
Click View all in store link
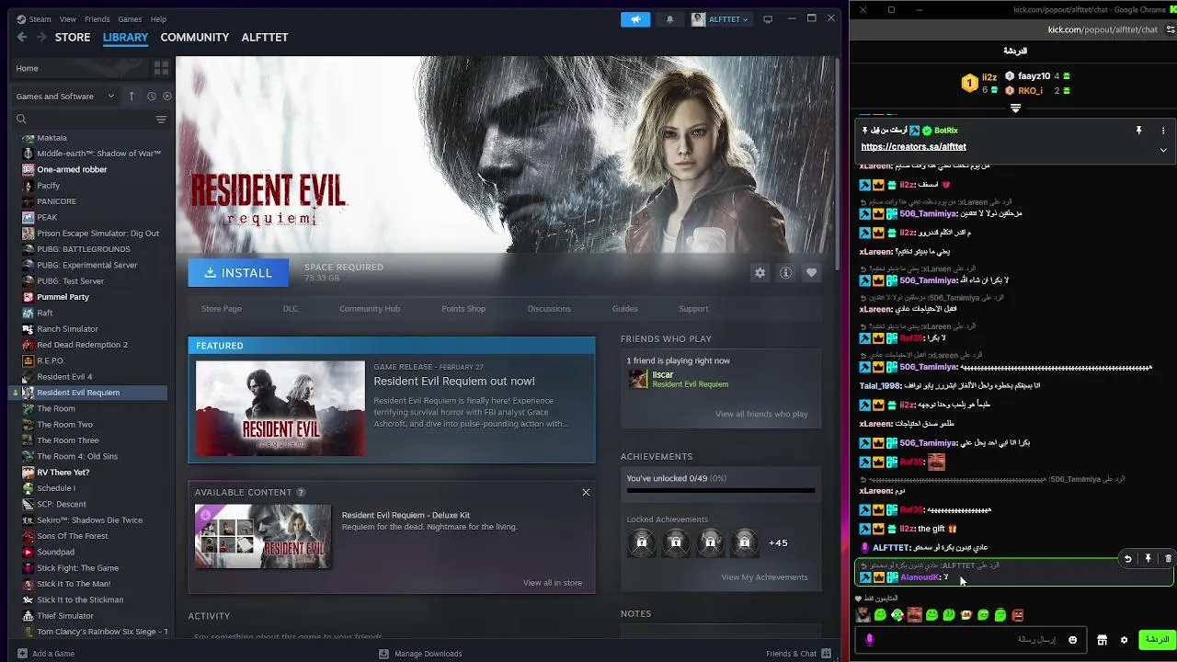[x=553, y=583]
